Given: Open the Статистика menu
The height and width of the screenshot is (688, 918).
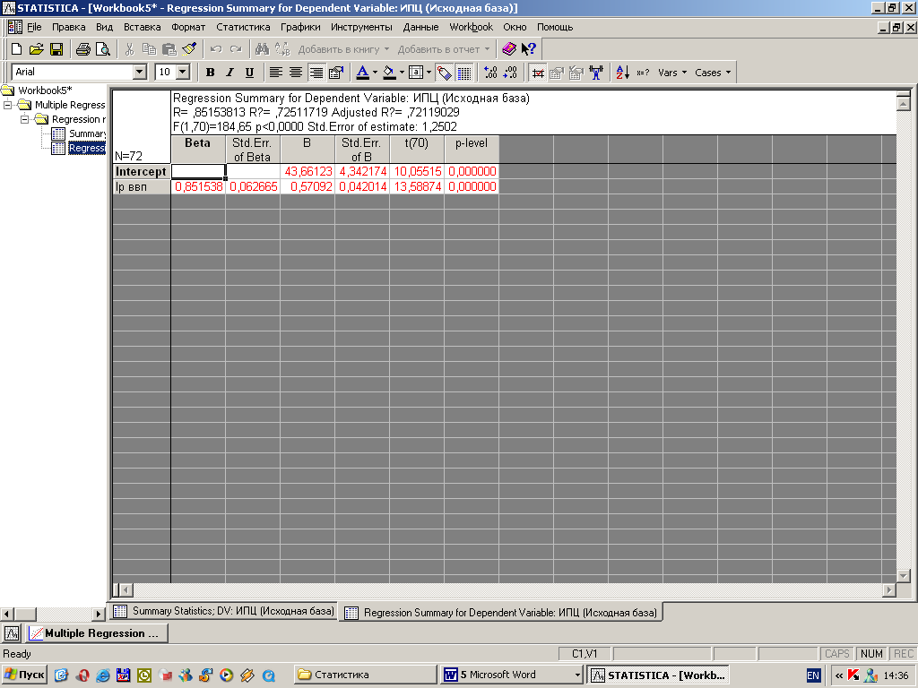Looking at the screenshot, I should (x=242, y=27).
